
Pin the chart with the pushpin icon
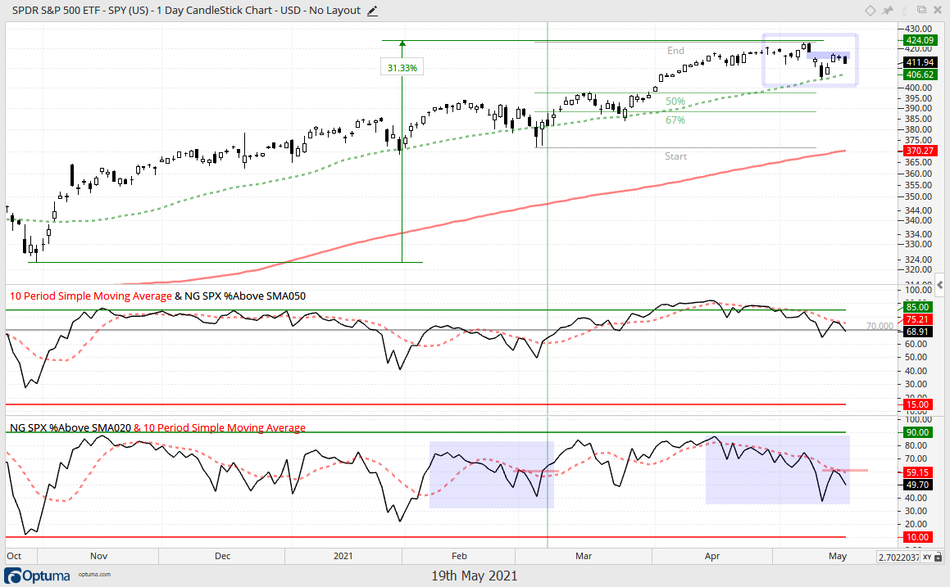(888, 11)
